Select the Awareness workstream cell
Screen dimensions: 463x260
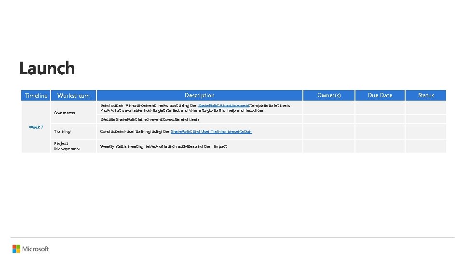point(73,113)
